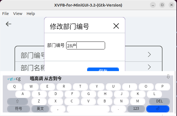Viewport: 177px width, 116px height.
Task: Tap the Y key
Action: tap(97, 87)
